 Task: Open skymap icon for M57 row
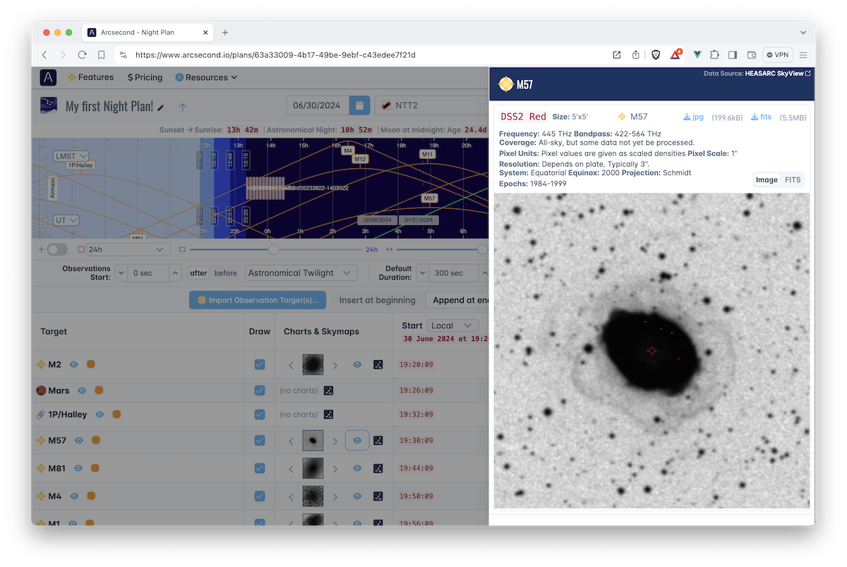[378, 441]
